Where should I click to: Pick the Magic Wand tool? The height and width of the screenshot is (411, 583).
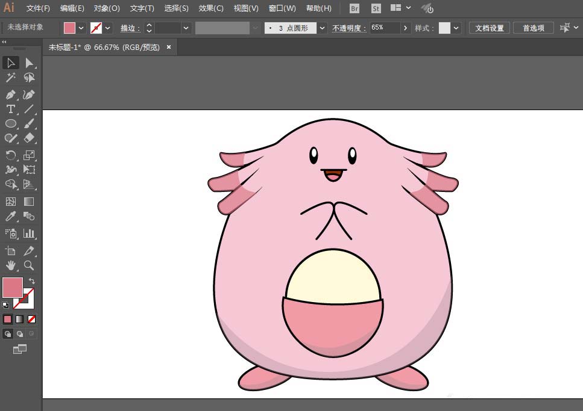[11, 77]
